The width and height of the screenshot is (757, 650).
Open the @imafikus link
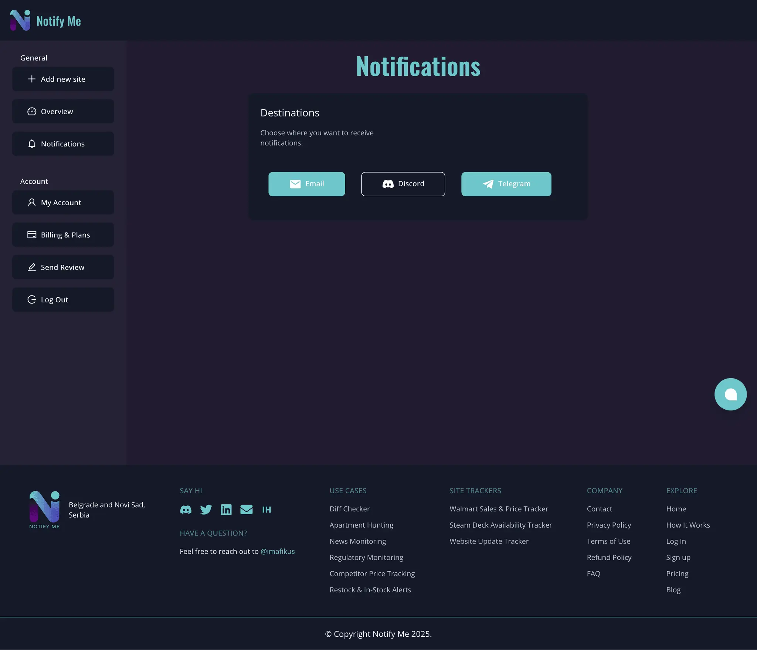click(x=278, y=551)
